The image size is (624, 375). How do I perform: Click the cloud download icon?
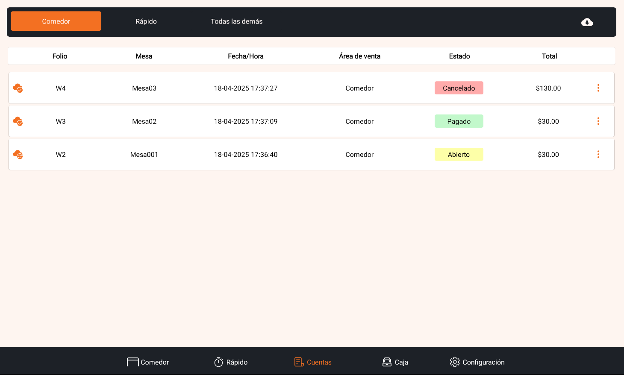[587, 22]
